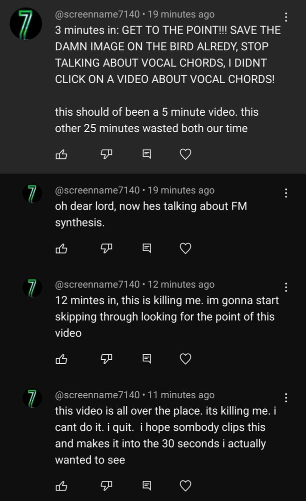306x501 pixels.
Task: Heart the FM synthesis comment
Action: tap(185, 248)
